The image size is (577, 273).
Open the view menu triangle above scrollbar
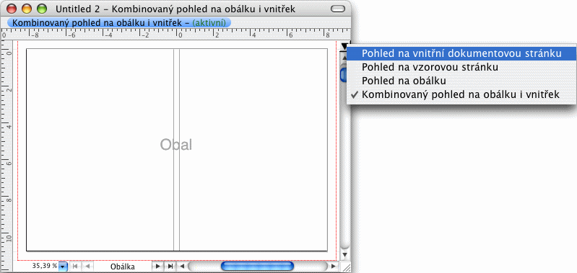tap(344, 46)
